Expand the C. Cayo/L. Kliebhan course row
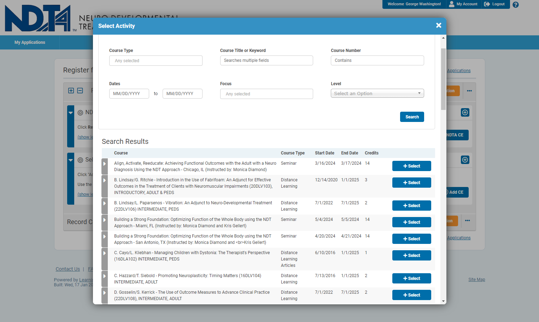The image size is (539, 322). 105,259
